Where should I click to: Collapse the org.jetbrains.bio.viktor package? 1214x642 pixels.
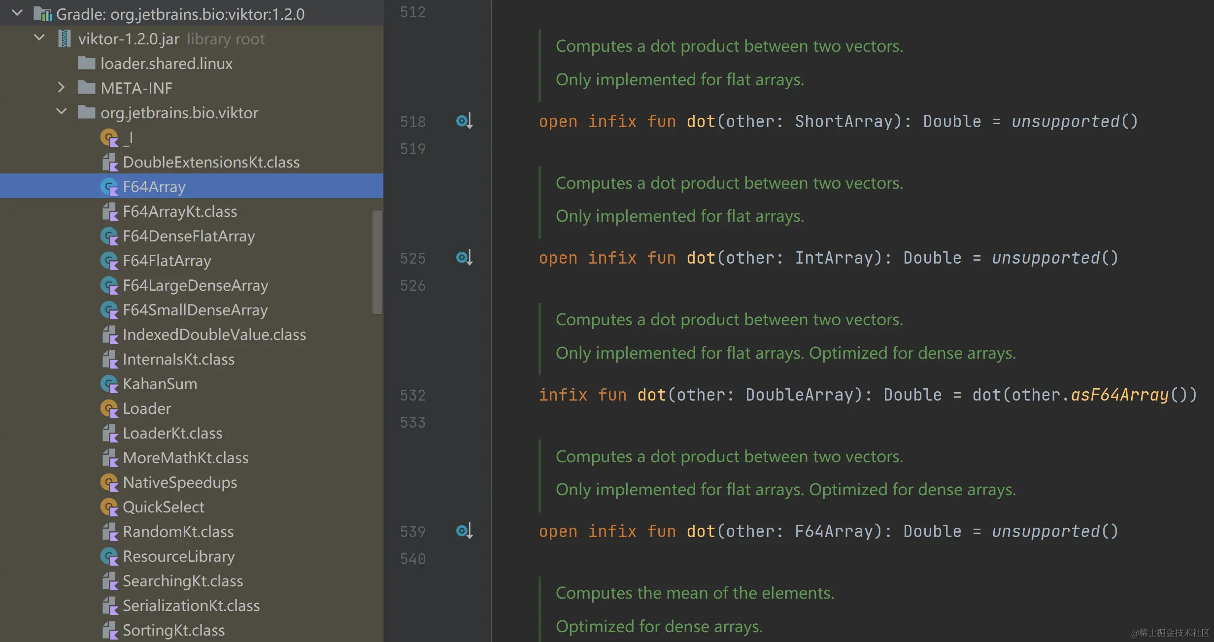coord(61,112)
